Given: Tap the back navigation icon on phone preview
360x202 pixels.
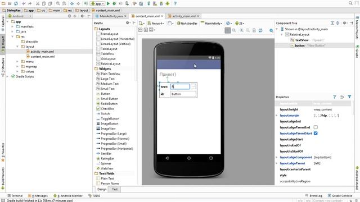Looking at the screenshot, I should pos(167,158).
